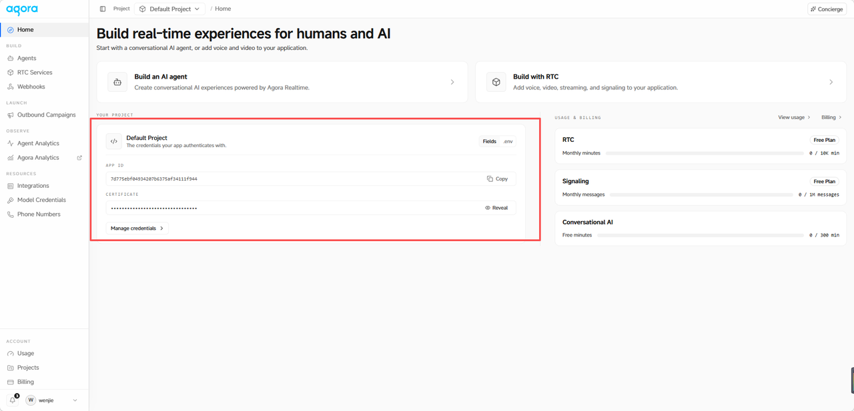Viewport: 854px width, 411px height.
Task: Open Projects under Account
Action: pos(44,368)
